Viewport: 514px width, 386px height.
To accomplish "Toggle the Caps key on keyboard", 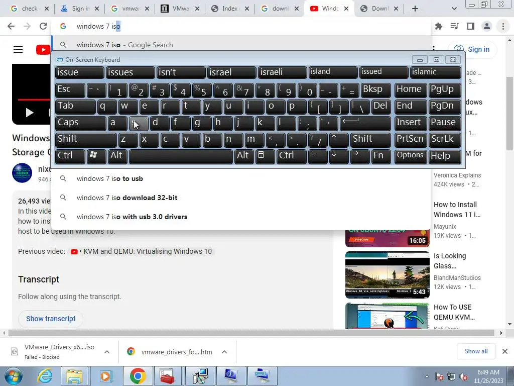I will click(81, 123).
